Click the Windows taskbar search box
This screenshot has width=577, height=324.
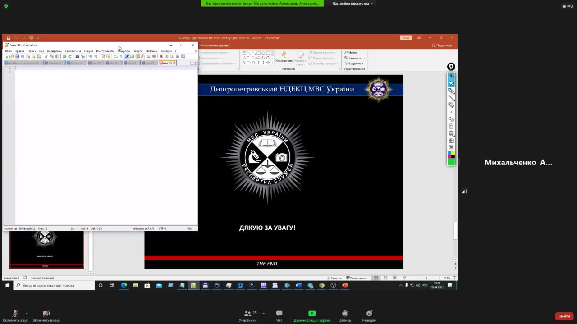point(54,285)
